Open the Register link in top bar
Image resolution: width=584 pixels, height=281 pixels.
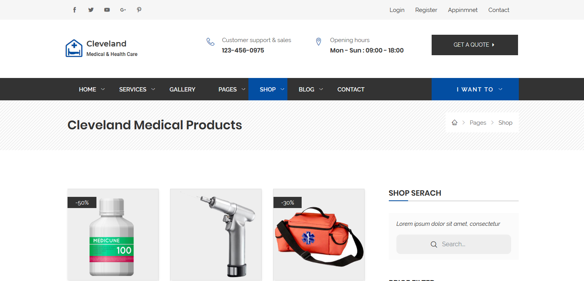426,10
